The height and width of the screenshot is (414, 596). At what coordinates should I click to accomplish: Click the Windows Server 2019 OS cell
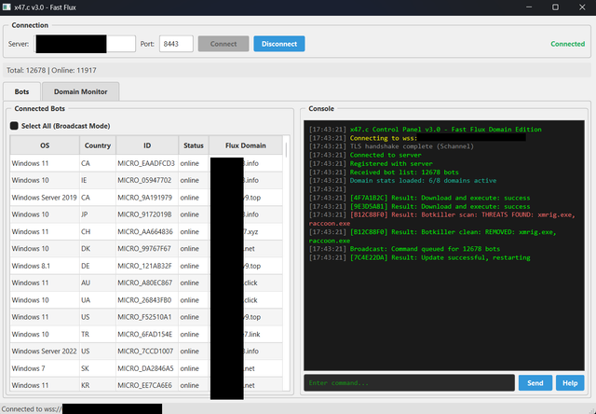point(44,198)
